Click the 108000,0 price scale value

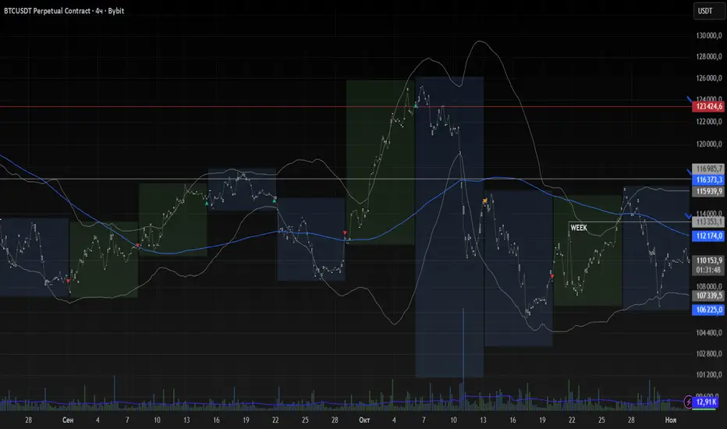709,286
